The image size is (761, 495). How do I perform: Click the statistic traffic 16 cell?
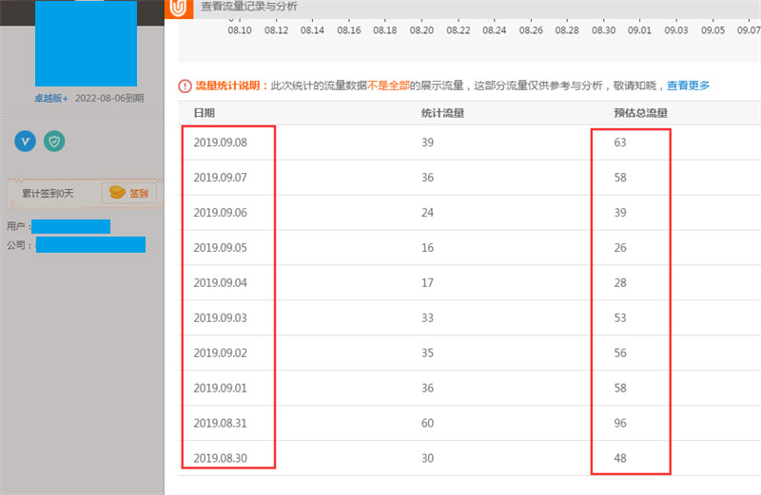click(x=427, y=248)
